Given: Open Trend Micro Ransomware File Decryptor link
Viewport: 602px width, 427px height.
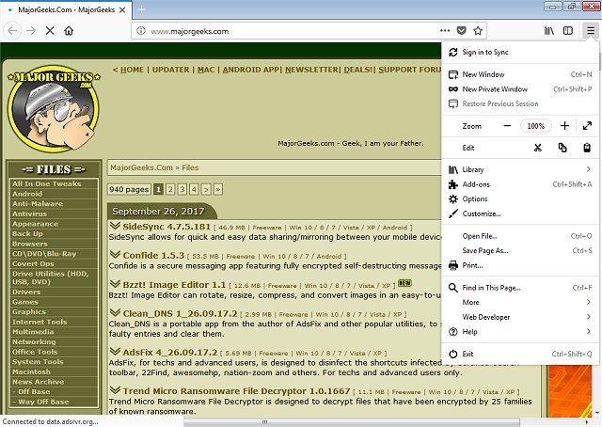Looking at the screenshot, I should pyautogui.click(x=236, y=391).
